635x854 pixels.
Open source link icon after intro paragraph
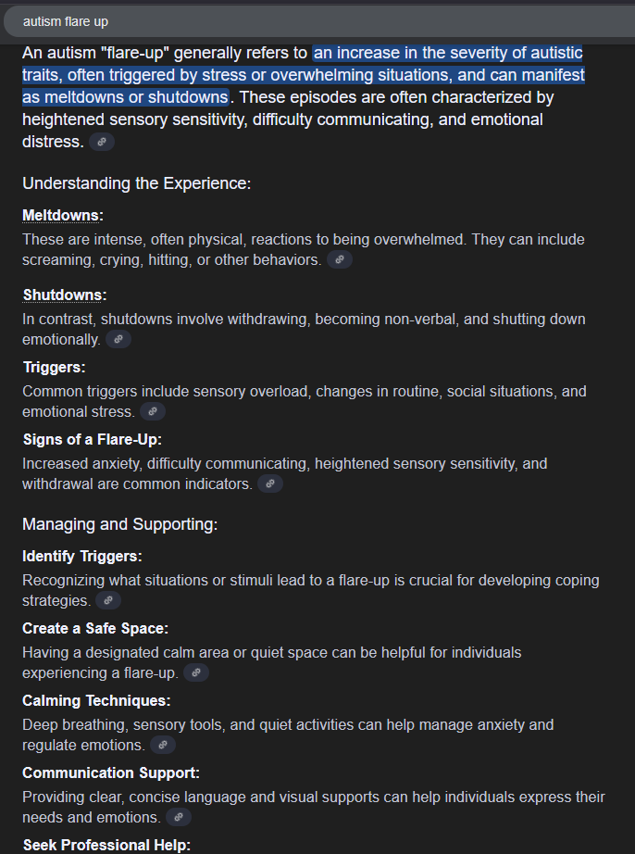102,142
